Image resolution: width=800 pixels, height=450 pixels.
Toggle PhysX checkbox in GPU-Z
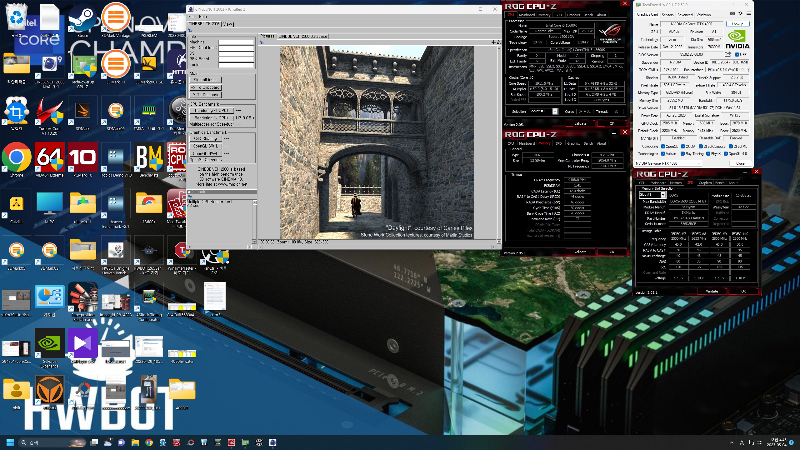click(x=708, y=154)
